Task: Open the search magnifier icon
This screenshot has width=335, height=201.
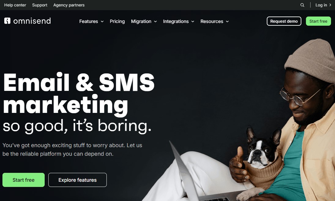Action: point(302,5)
